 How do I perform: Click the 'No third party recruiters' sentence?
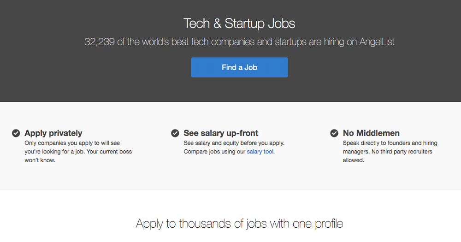click(x=396, y=152)
